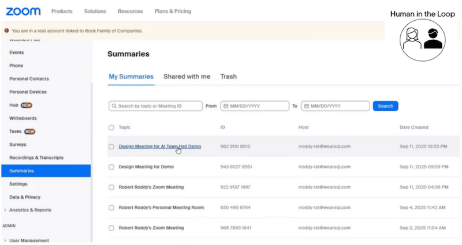This screenshot has width=462, height=245.
Task: Click date Sep 11, 2025 10:33 PM
Action: coord(423,146)
